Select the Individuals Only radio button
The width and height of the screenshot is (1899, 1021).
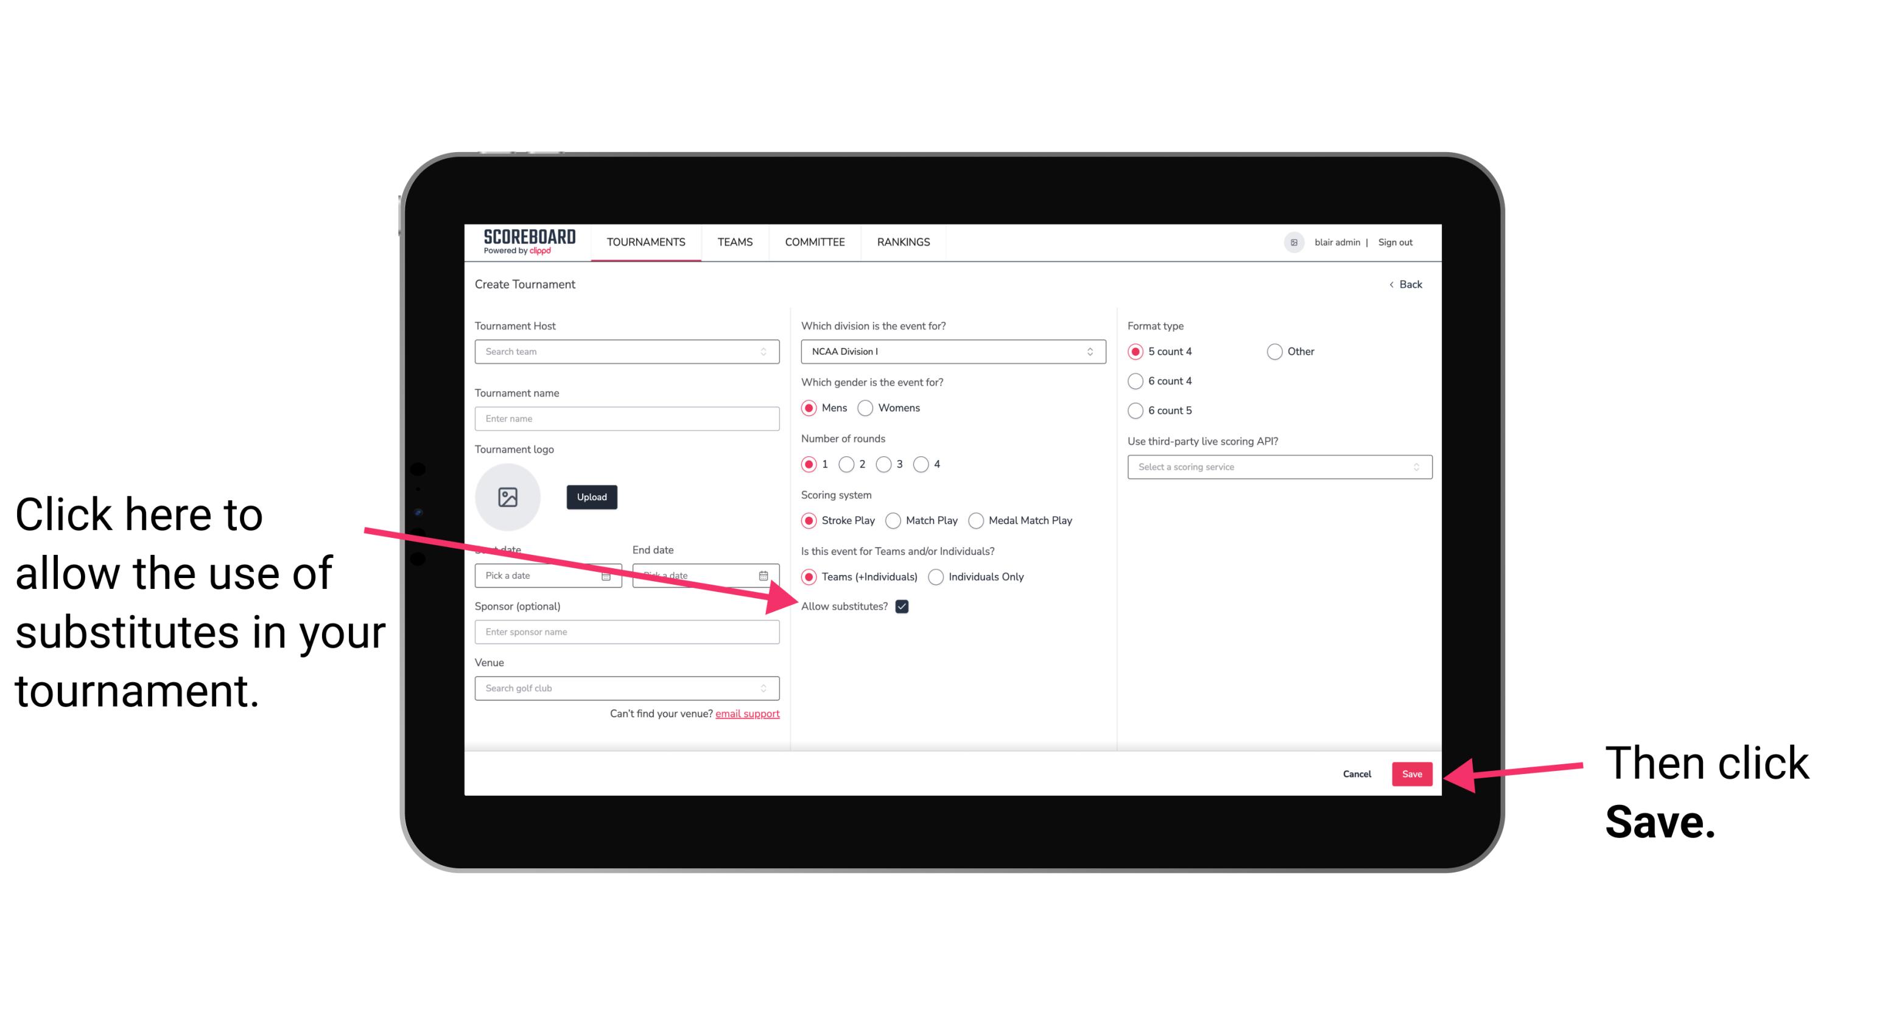[x=936, y=577]
